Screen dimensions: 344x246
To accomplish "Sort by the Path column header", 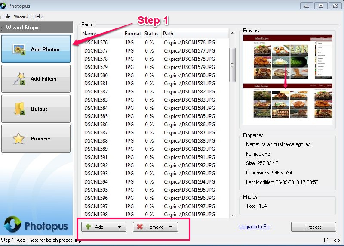I will pyautogui.click(x=195, y=34).
